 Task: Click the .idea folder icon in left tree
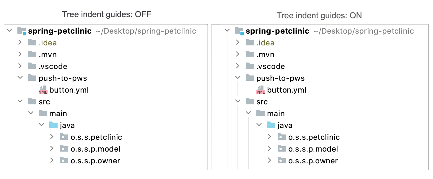pos(32,42)
